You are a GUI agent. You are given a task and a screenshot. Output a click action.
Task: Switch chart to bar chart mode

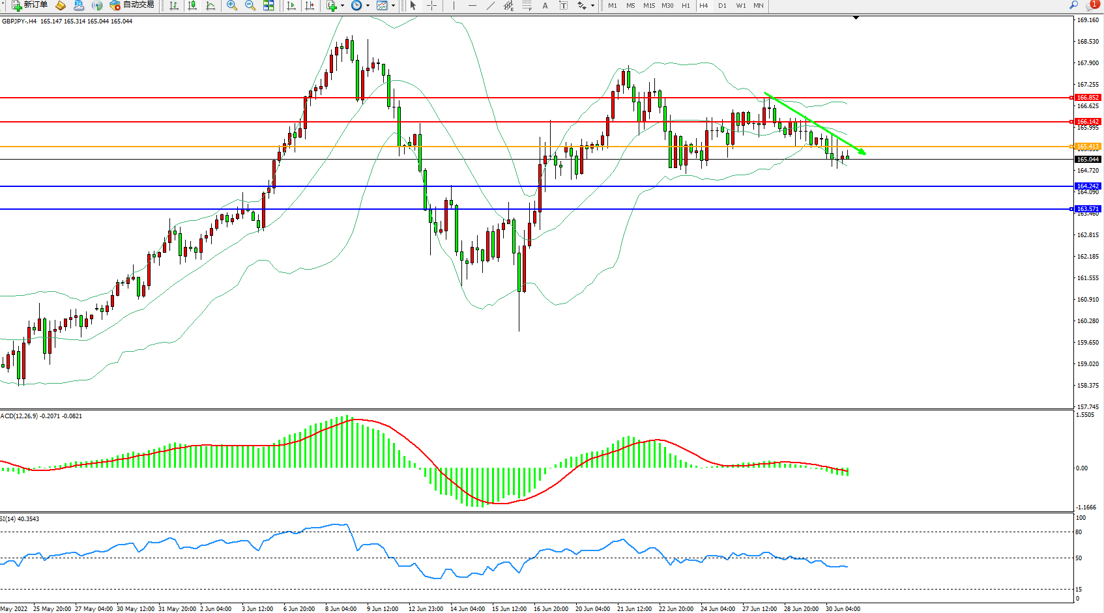tap(174, 6)
